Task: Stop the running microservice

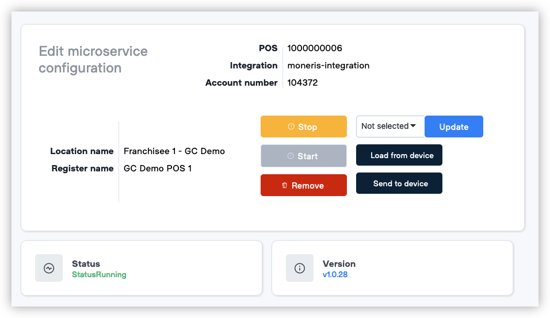Action: [304, 127]
